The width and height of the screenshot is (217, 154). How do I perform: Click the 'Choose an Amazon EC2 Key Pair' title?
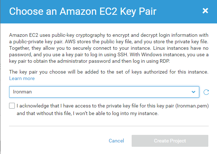click(x=82, y=11)
